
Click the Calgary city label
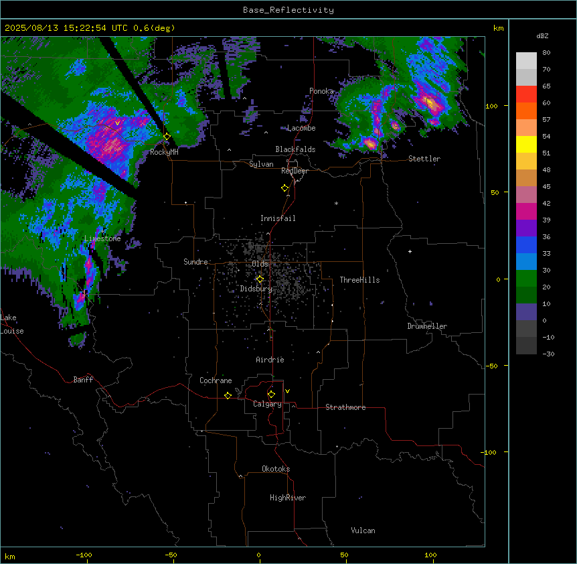click(267, 404)
